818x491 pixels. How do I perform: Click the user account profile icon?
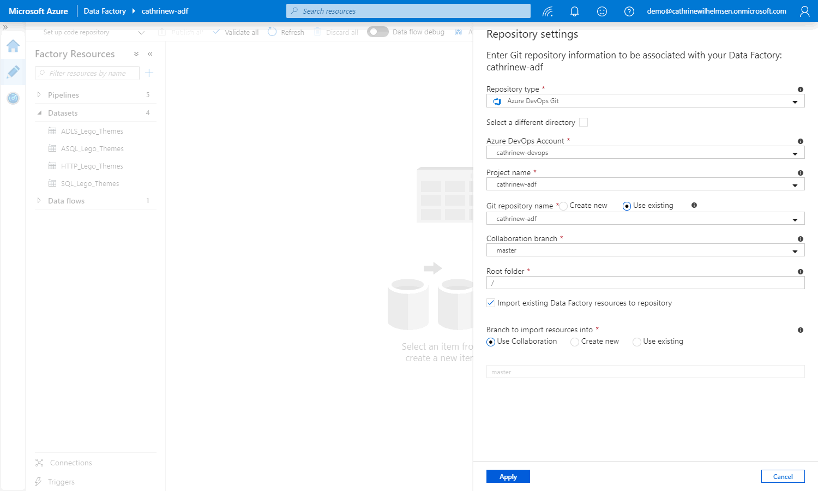point(804,11)
